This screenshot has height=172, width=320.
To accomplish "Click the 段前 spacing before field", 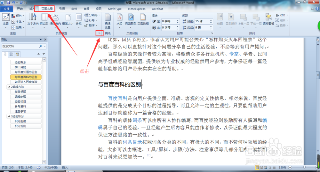I will point(202,21).
